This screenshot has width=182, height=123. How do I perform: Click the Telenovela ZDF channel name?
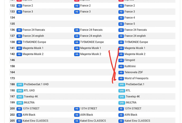[x=134, y=72]
